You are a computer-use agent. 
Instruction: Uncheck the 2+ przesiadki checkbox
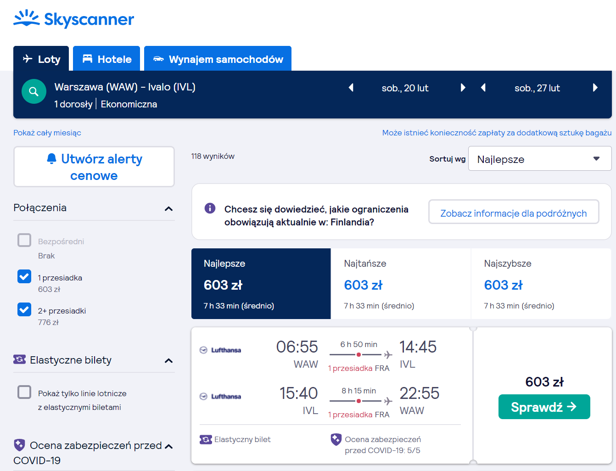coord(24,309)
